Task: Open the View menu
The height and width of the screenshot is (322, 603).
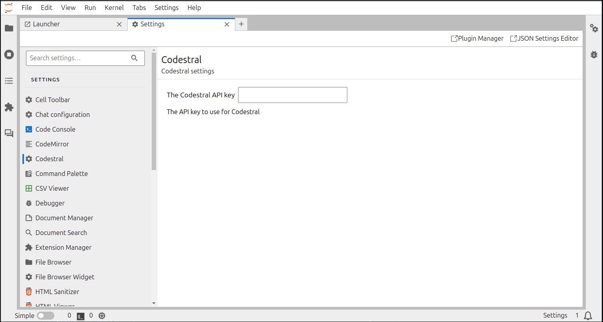Action: pos(68,8)
